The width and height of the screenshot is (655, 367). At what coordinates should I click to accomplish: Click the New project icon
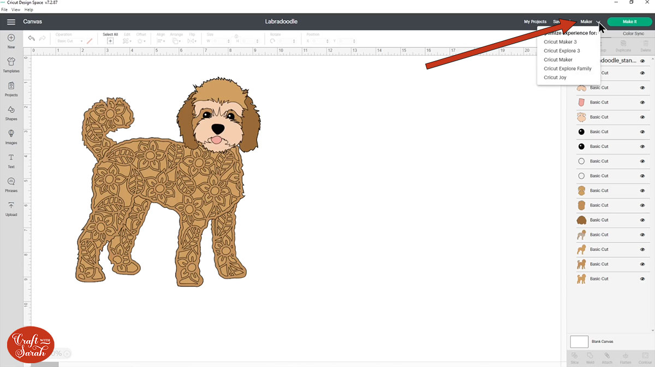(x=11, y=39)
